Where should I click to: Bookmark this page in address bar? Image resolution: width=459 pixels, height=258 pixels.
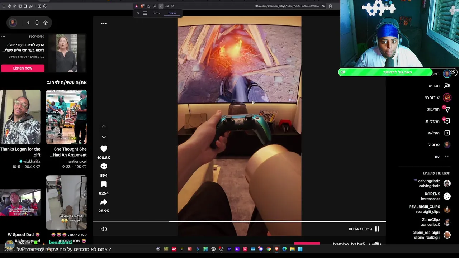(330, 6)
